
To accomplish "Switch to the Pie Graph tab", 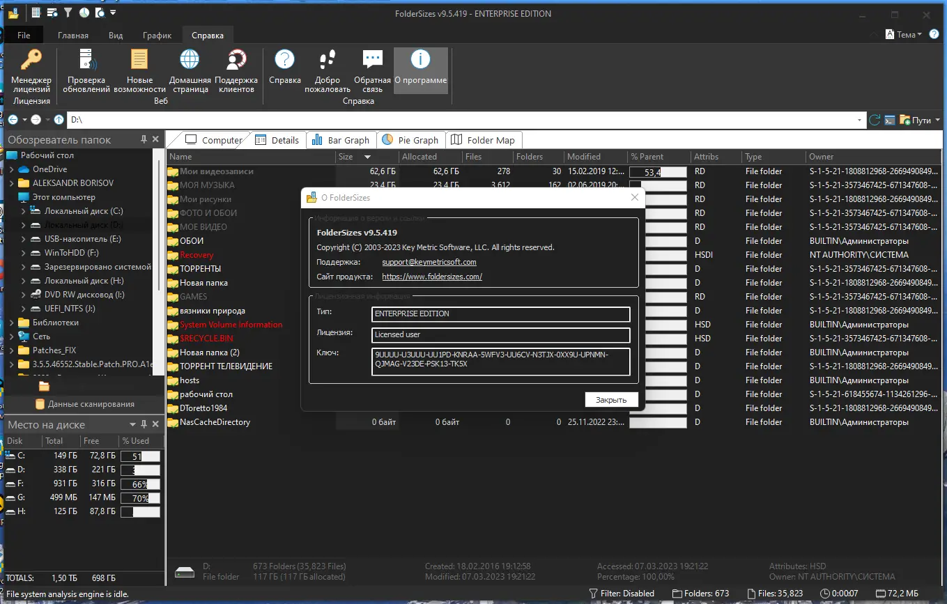I will 411,139.
